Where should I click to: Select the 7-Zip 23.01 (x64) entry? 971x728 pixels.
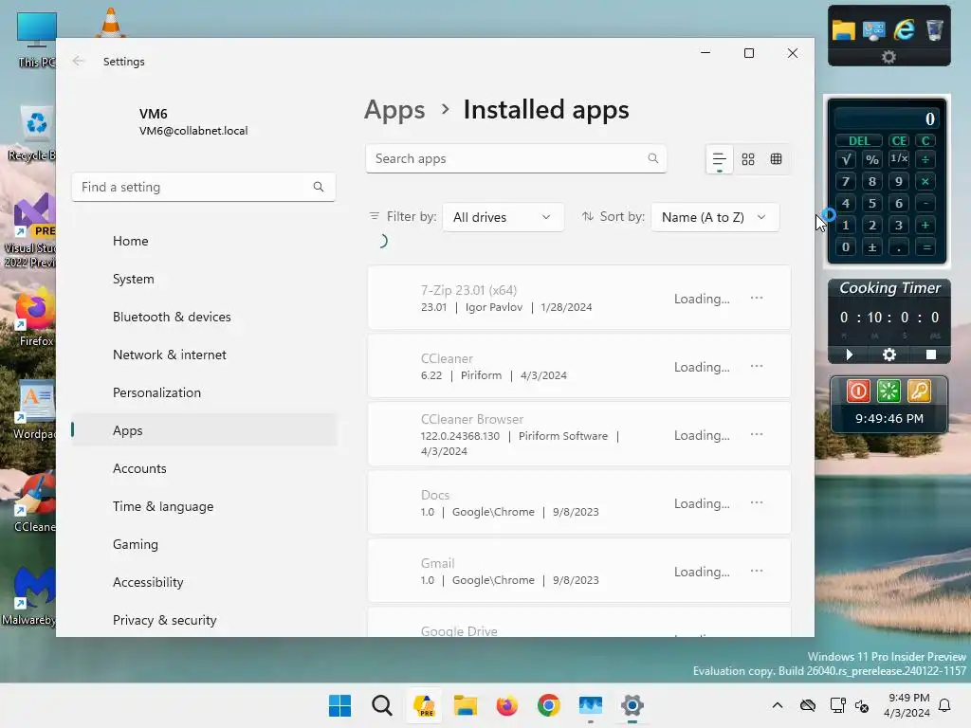(x=579, y=298)
